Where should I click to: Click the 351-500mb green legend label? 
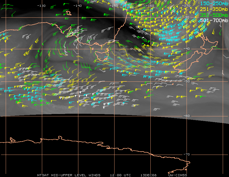tap(214, 15)
